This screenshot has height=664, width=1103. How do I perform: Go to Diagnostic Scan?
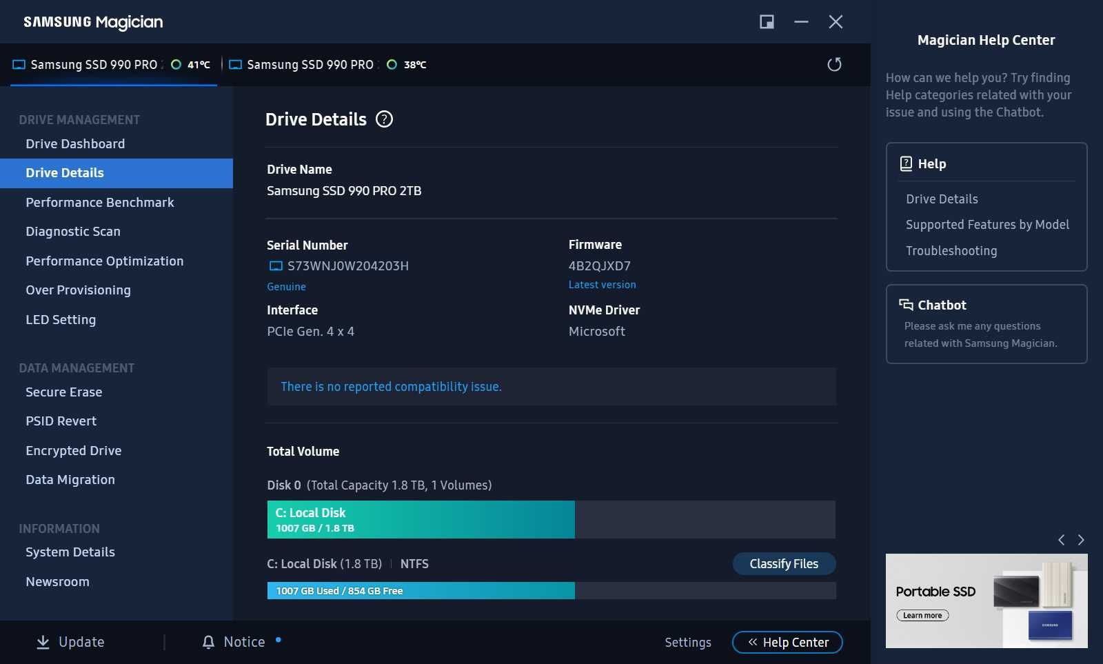click(73, 232)
